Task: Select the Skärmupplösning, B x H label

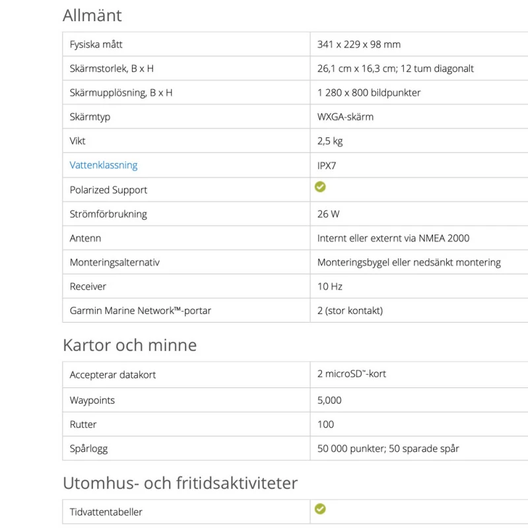Action: click(x=121, y=92)
